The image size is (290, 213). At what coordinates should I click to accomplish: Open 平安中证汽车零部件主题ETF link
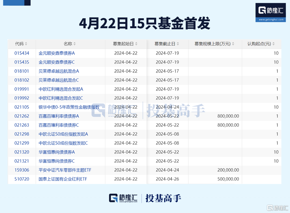click(65, 170)
